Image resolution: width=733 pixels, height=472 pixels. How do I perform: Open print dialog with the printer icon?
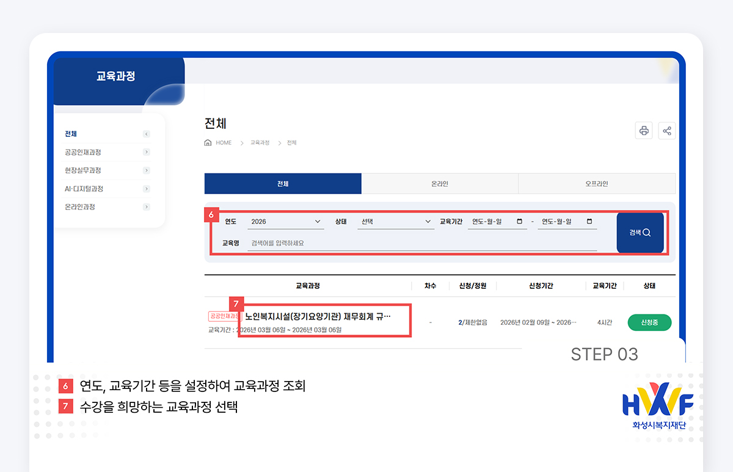tap(644, 130)
